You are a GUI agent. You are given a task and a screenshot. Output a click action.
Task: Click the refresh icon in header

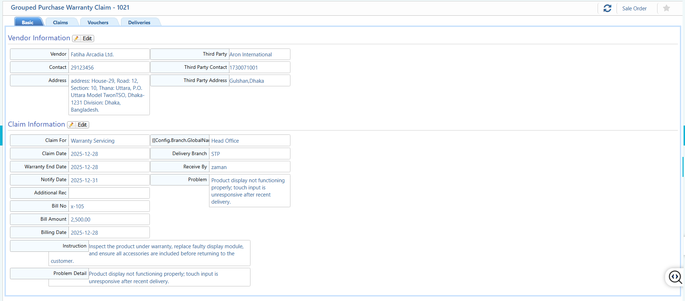point(607,8)
